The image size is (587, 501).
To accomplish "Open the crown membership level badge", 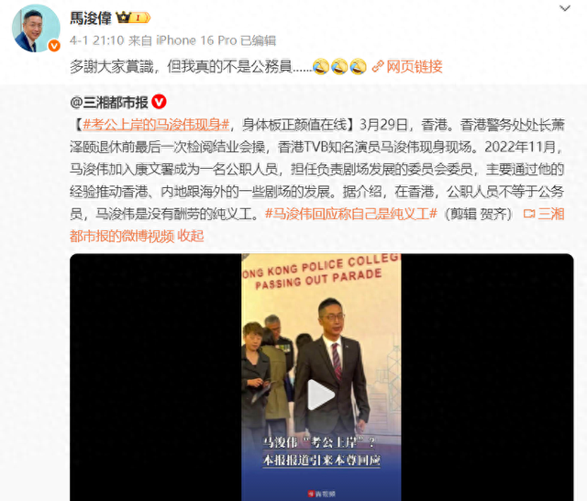I will pos(133,17).
